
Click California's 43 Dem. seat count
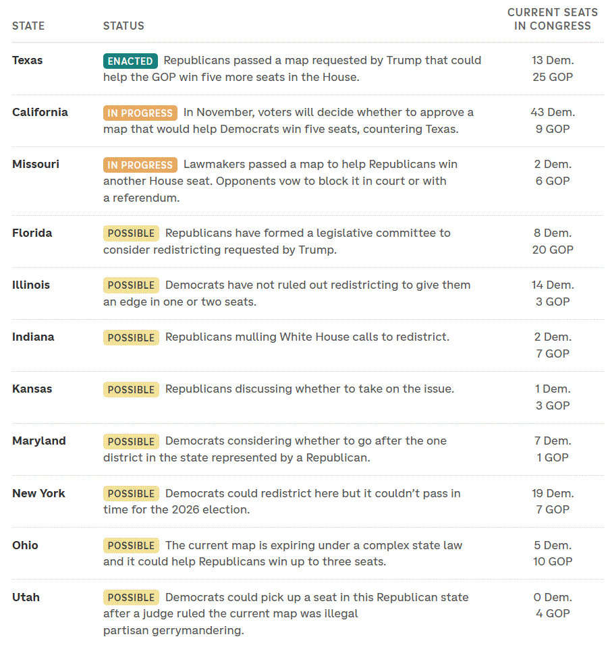(x=553, y=112)
